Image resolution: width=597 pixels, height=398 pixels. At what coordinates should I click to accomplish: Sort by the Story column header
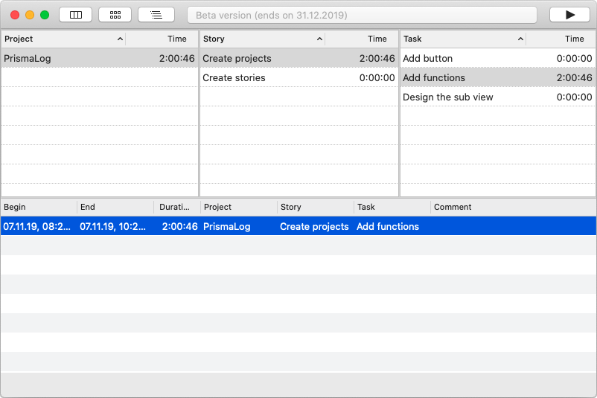pyautogui.click(x=262, y=39)
